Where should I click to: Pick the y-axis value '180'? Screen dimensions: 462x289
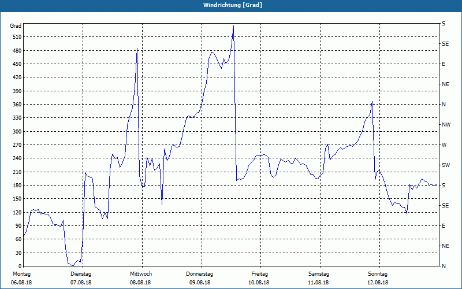(17, 185)
